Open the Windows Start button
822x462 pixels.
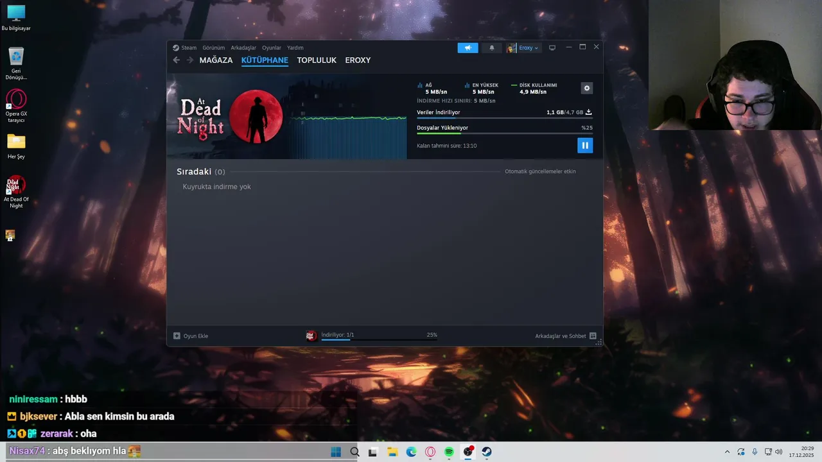click(x=336, y=452)
